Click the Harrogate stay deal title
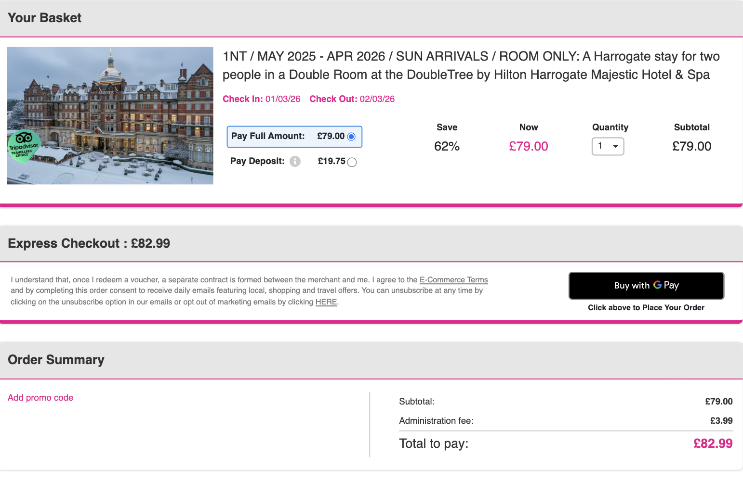The height and width of the screenshot is (480, 743). click(x=471, y=65)
